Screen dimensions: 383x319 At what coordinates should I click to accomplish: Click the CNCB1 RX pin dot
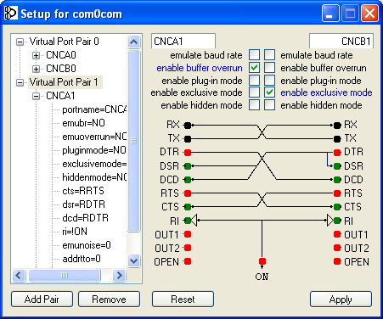[337, 126]
